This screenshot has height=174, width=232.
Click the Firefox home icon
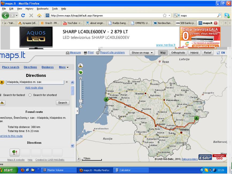39,15
